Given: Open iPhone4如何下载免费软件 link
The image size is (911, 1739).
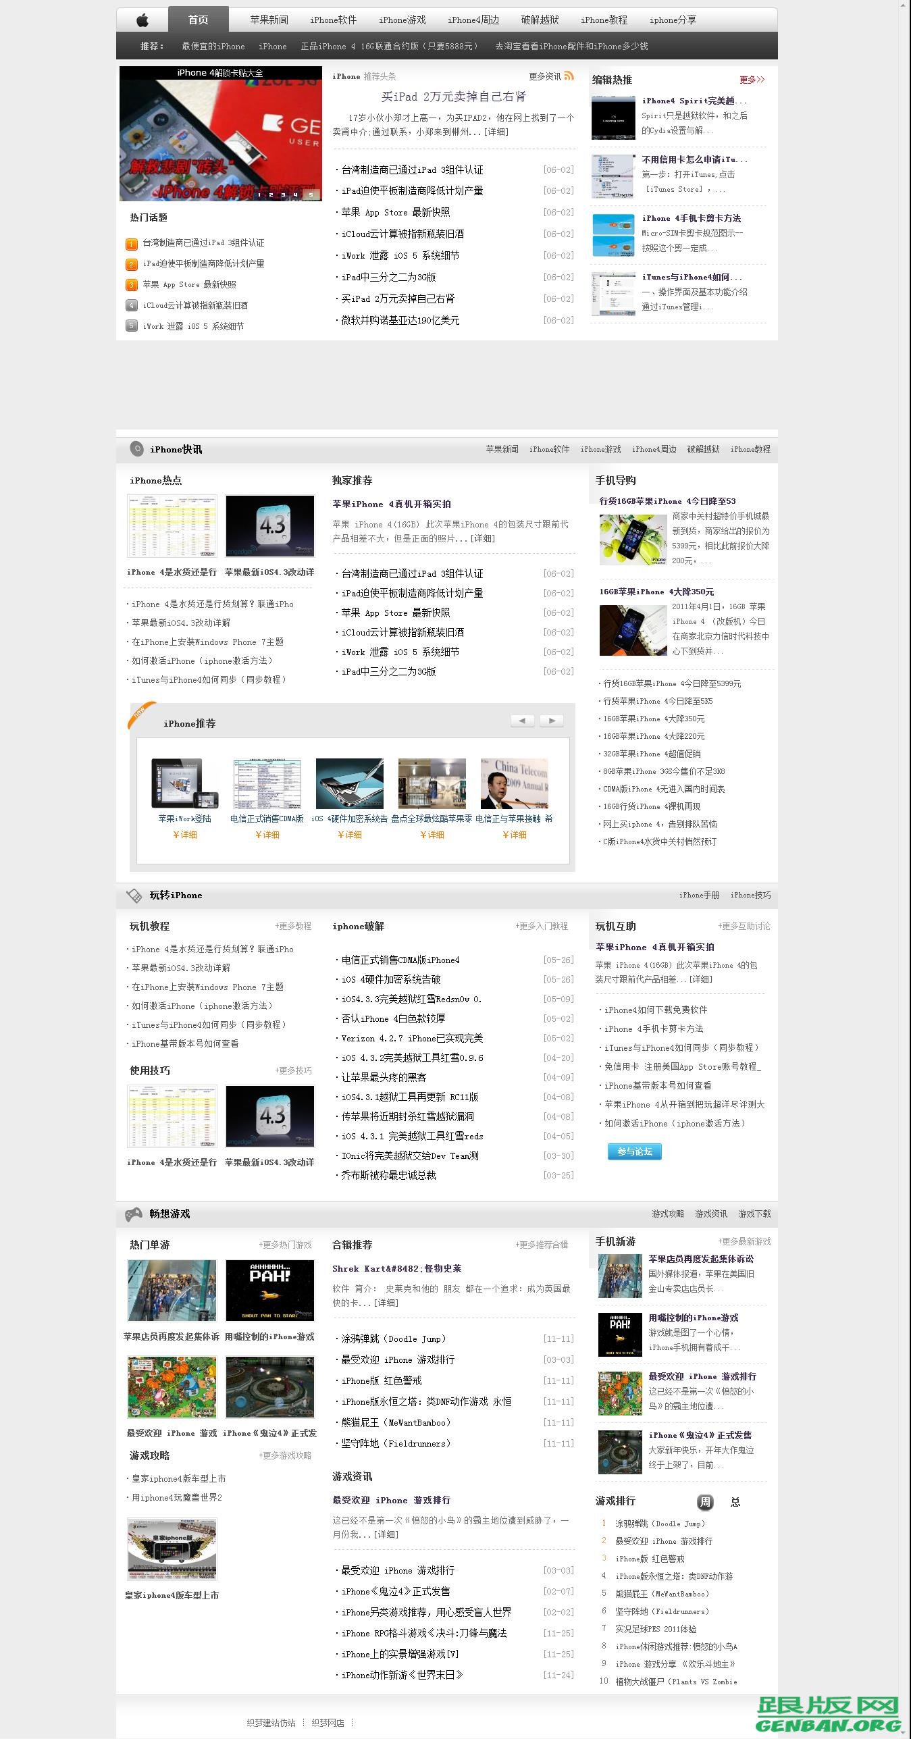Looking at the screenshot, I should (656, 1010).
